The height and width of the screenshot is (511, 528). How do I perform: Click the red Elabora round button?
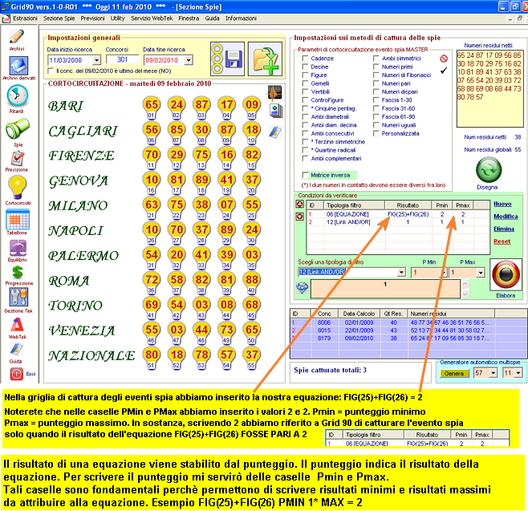point(506,274)
